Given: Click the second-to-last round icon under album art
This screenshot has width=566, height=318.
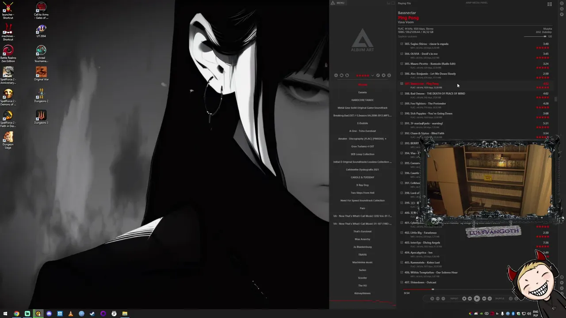Looking at the screenshot, I should point(383,76).
